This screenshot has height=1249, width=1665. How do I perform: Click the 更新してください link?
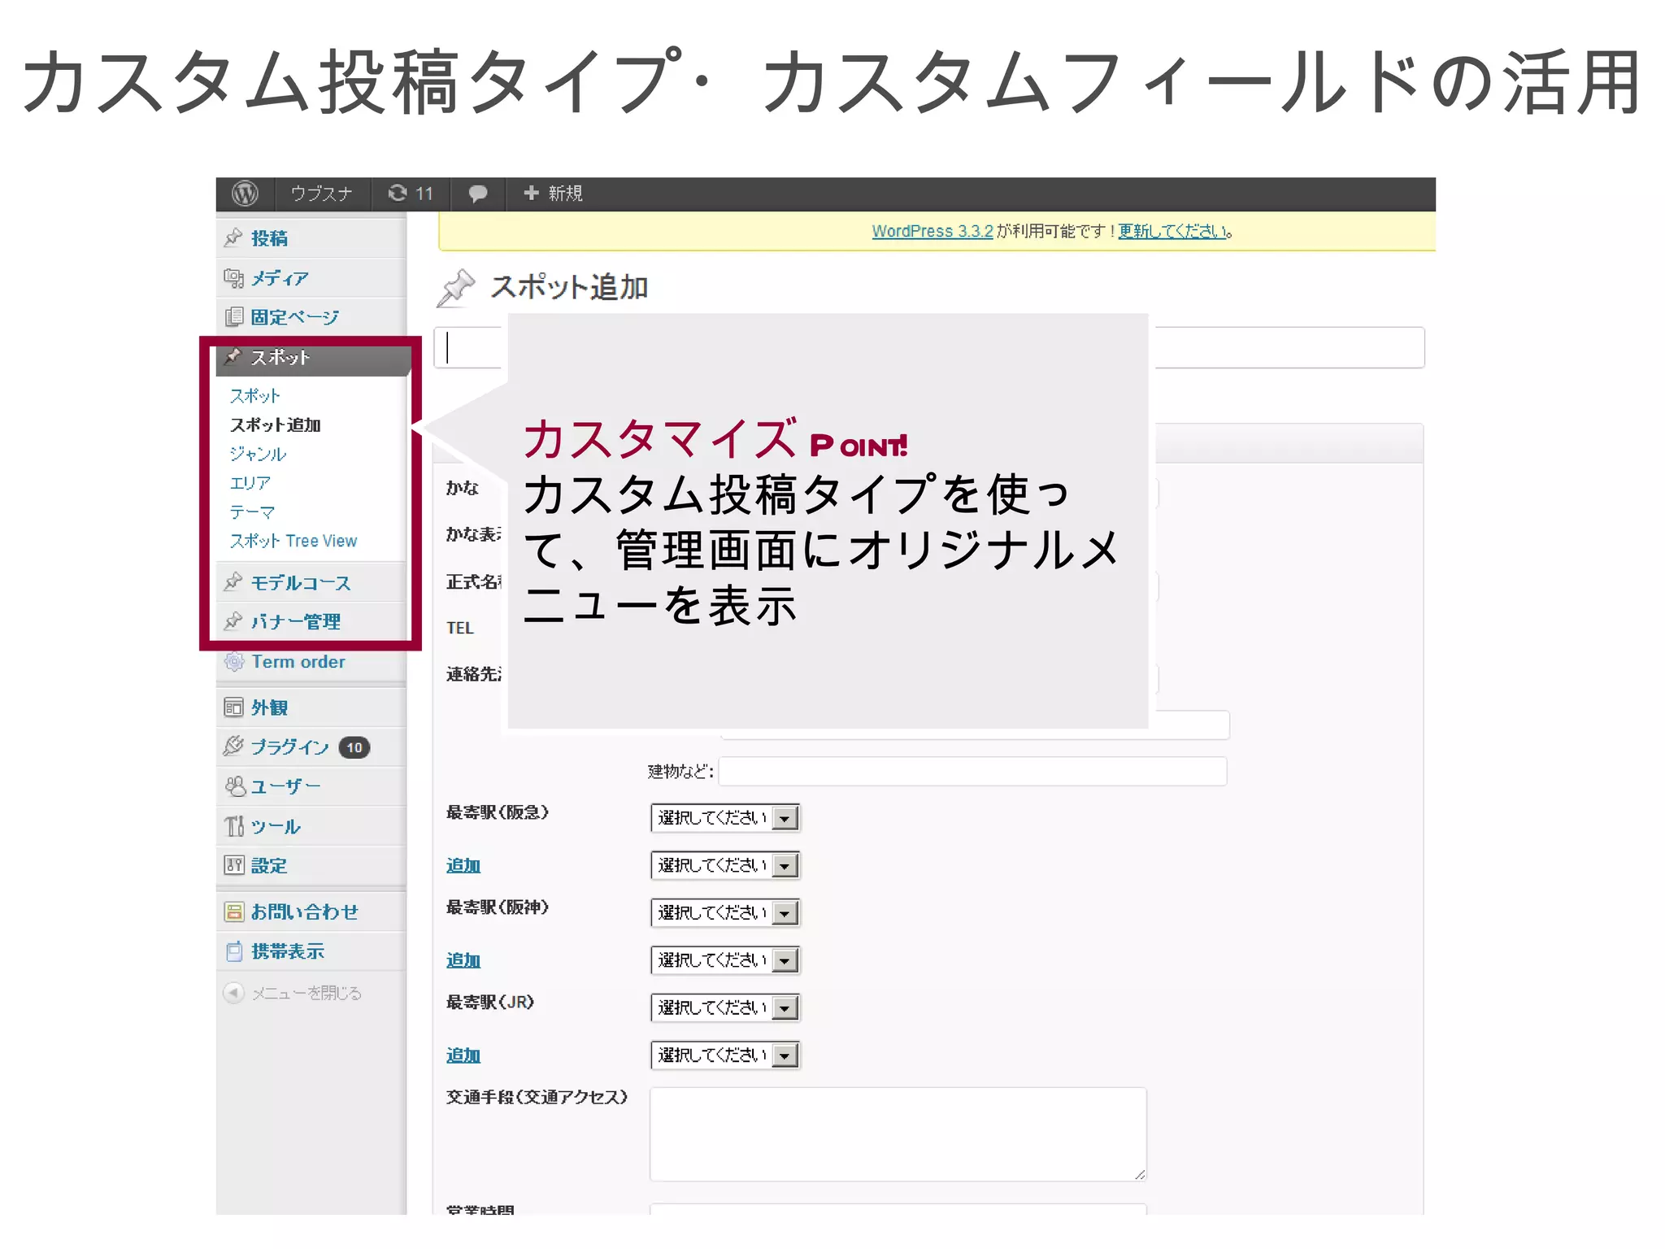tap(1173, 231)
